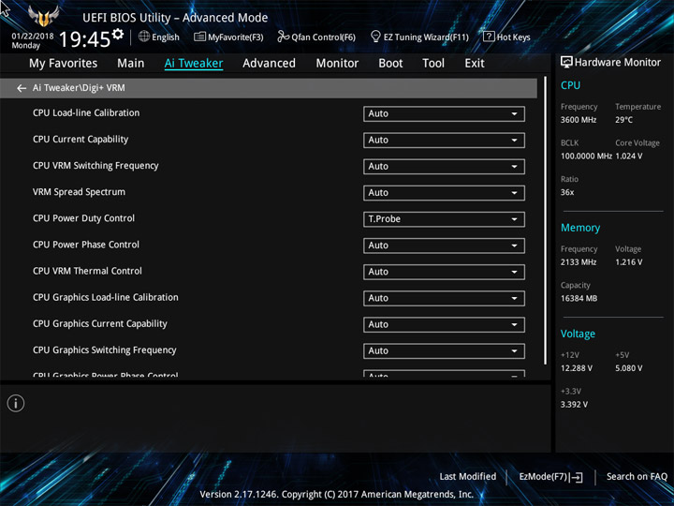
Task: Click the Hardware Monitor screen icon
Action: pyautogui.click(x=566, y=63)
